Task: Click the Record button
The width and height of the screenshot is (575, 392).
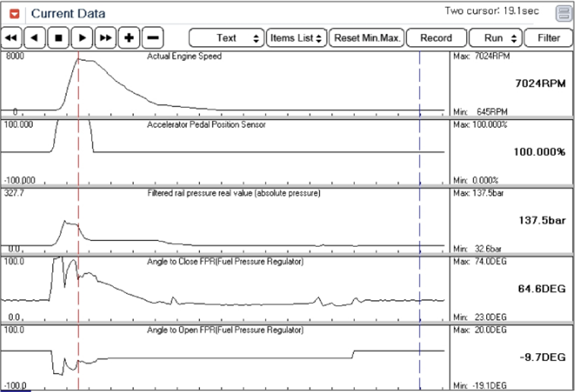Action: 437,38
